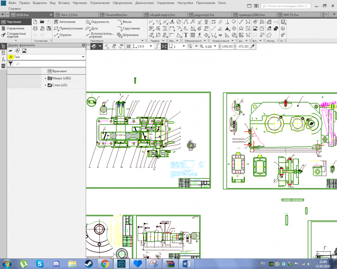This screenshot has height=269, width=337.
Task: Expand the Макро (x392) tree node
Action: 45,78
